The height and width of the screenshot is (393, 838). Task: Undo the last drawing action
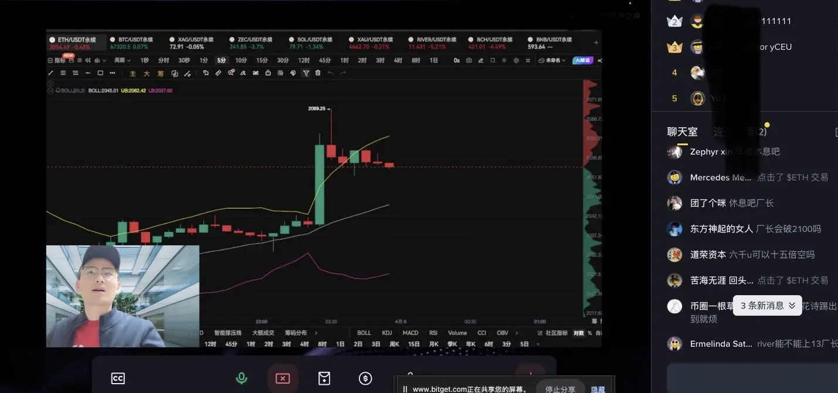[330, 73]
